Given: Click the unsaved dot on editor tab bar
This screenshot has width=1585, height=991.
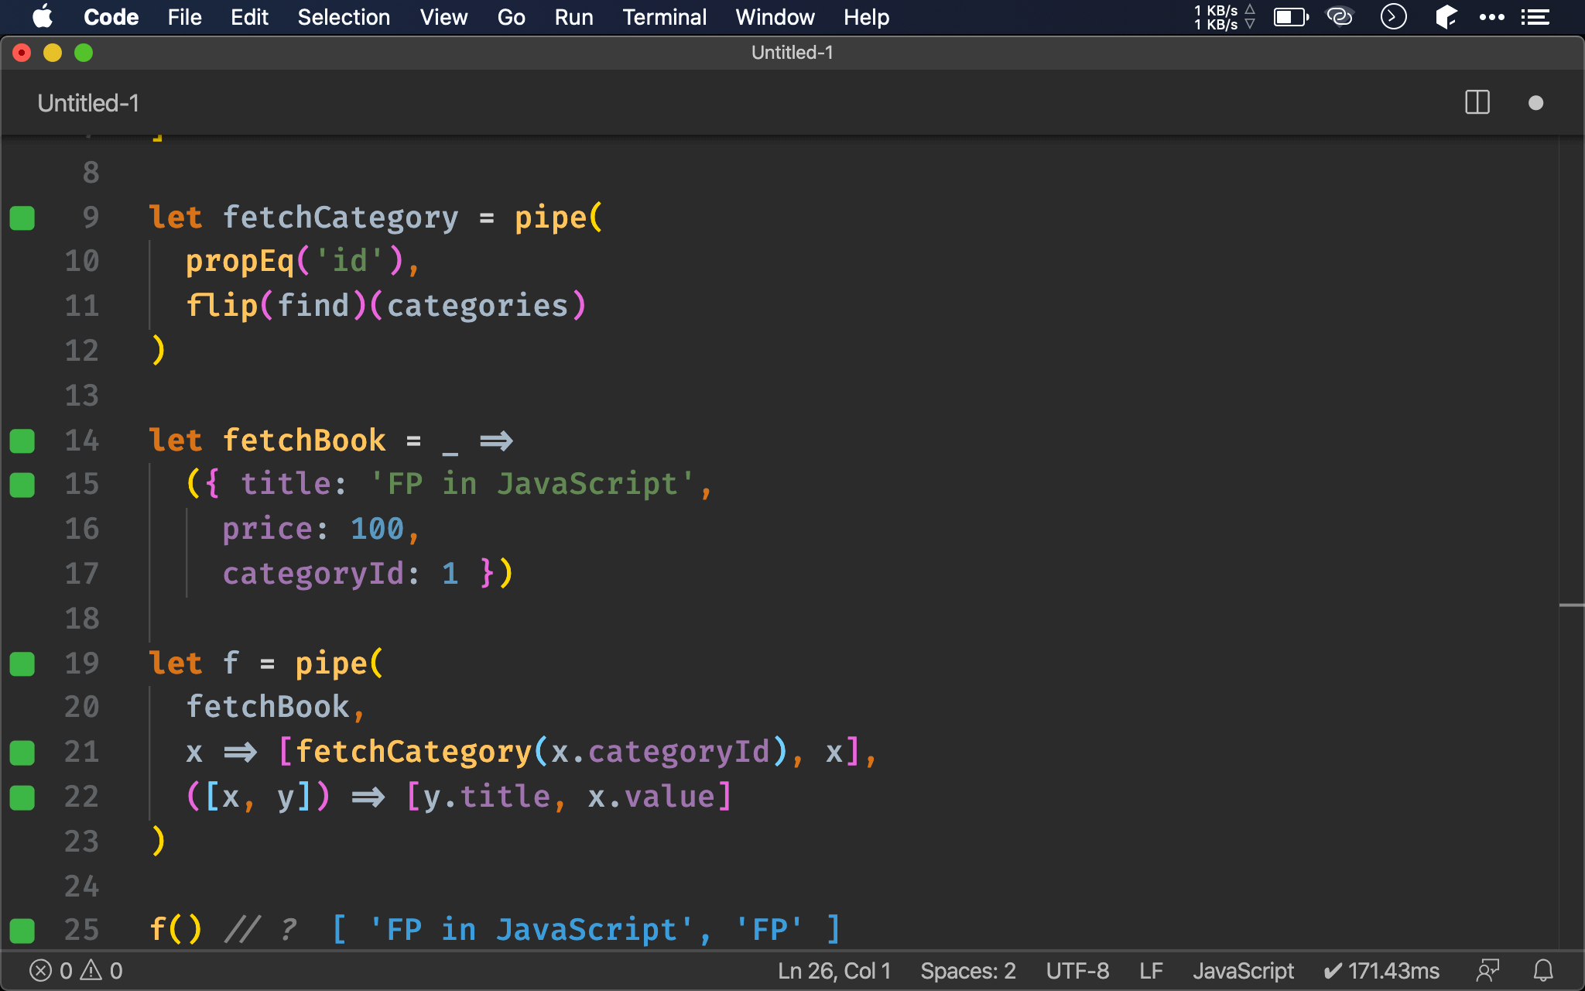Looking at the screenshot, I should click(1535, 103).
